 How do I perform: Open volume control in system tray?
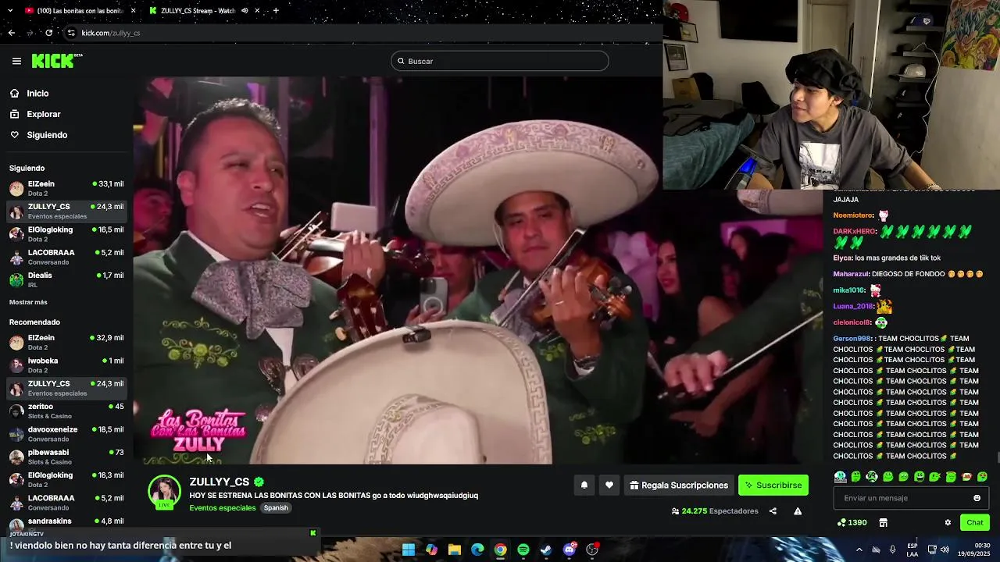945,550
